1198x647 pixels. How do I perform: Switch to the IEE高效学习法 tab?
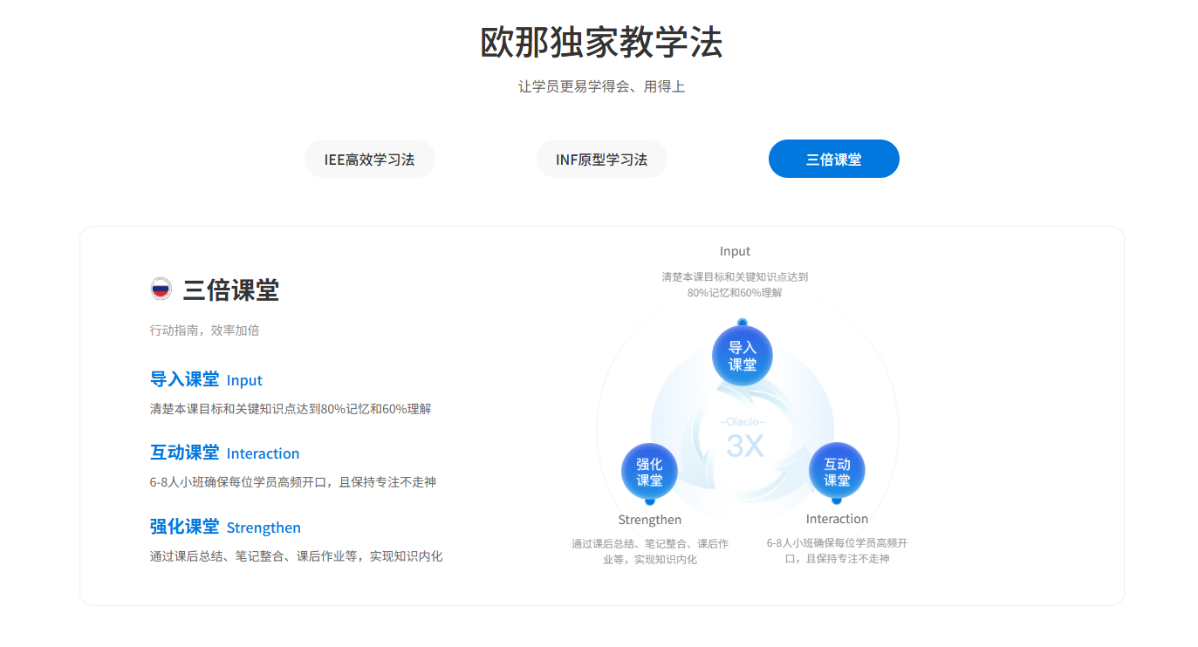tap(369, 160)
